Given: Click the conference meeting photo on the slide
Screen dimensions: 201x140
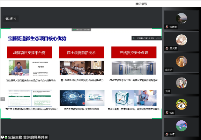Looking at the screenshot, I should coord(82,68).
